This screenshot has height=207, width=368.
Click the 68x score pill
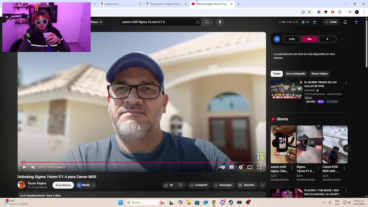tap(310, 39)
